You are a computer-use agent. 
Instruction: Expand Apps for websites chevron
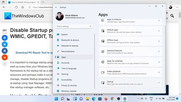tap(159, 62)
